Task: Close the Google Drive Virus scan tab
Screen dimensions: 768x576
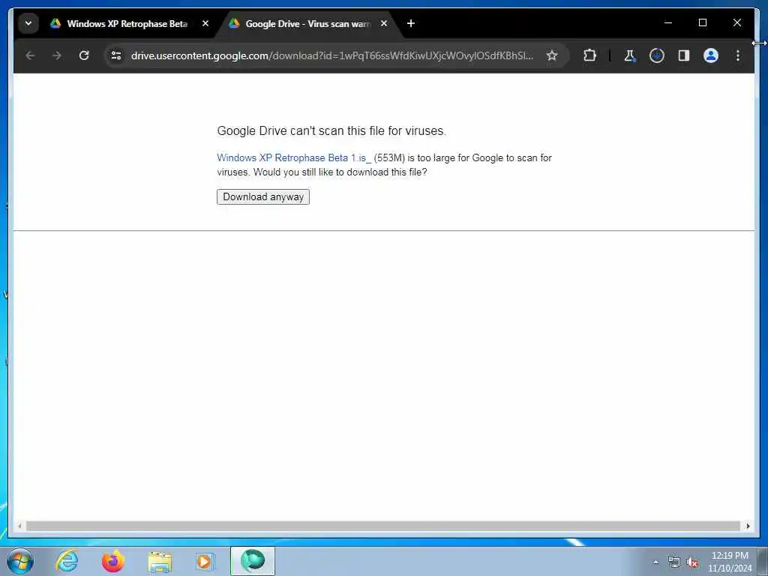Action: [384, 23]
